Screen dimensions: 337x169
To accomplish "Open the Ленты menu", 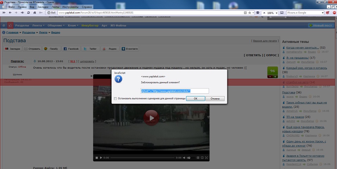I will point(55,7).
